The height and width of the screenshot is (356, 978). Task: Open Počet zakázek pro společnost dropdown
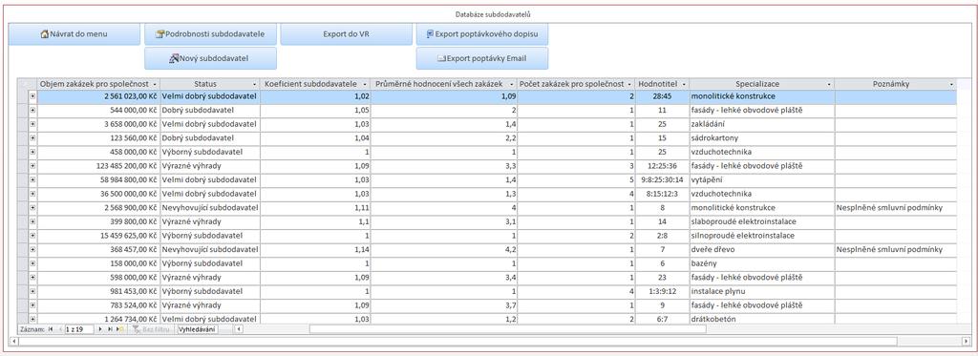coord(630,84)
